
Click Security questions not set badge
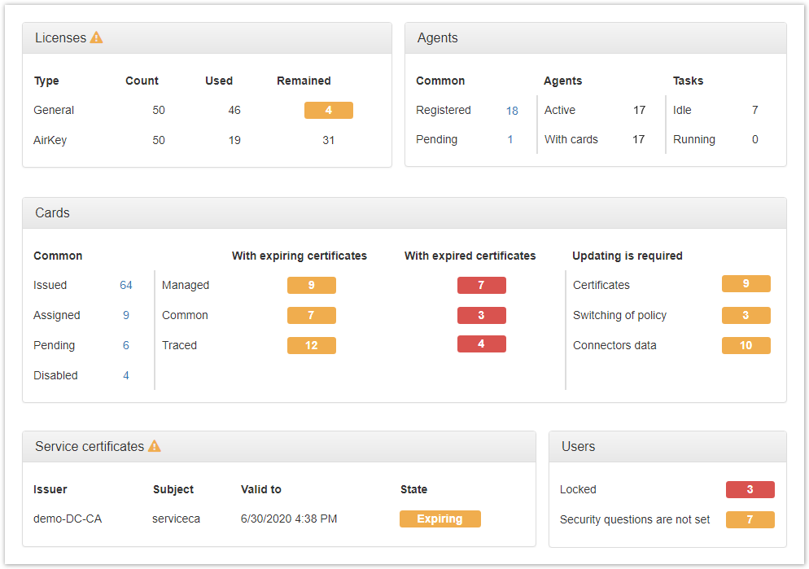[x=750, y=520]
